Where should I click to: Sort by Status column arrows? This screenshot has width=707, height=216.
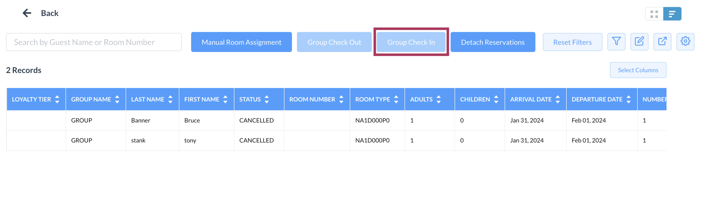(x=266, y=99)
